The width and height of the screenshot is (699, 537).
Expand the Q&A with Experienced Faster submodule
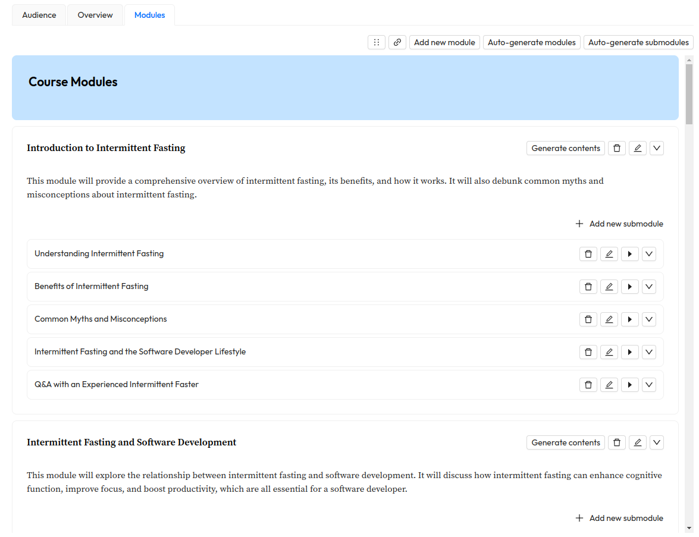tap(649, 385)
